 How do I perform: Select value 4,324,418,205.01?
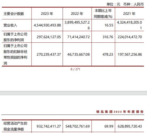(x=129, y=25)
